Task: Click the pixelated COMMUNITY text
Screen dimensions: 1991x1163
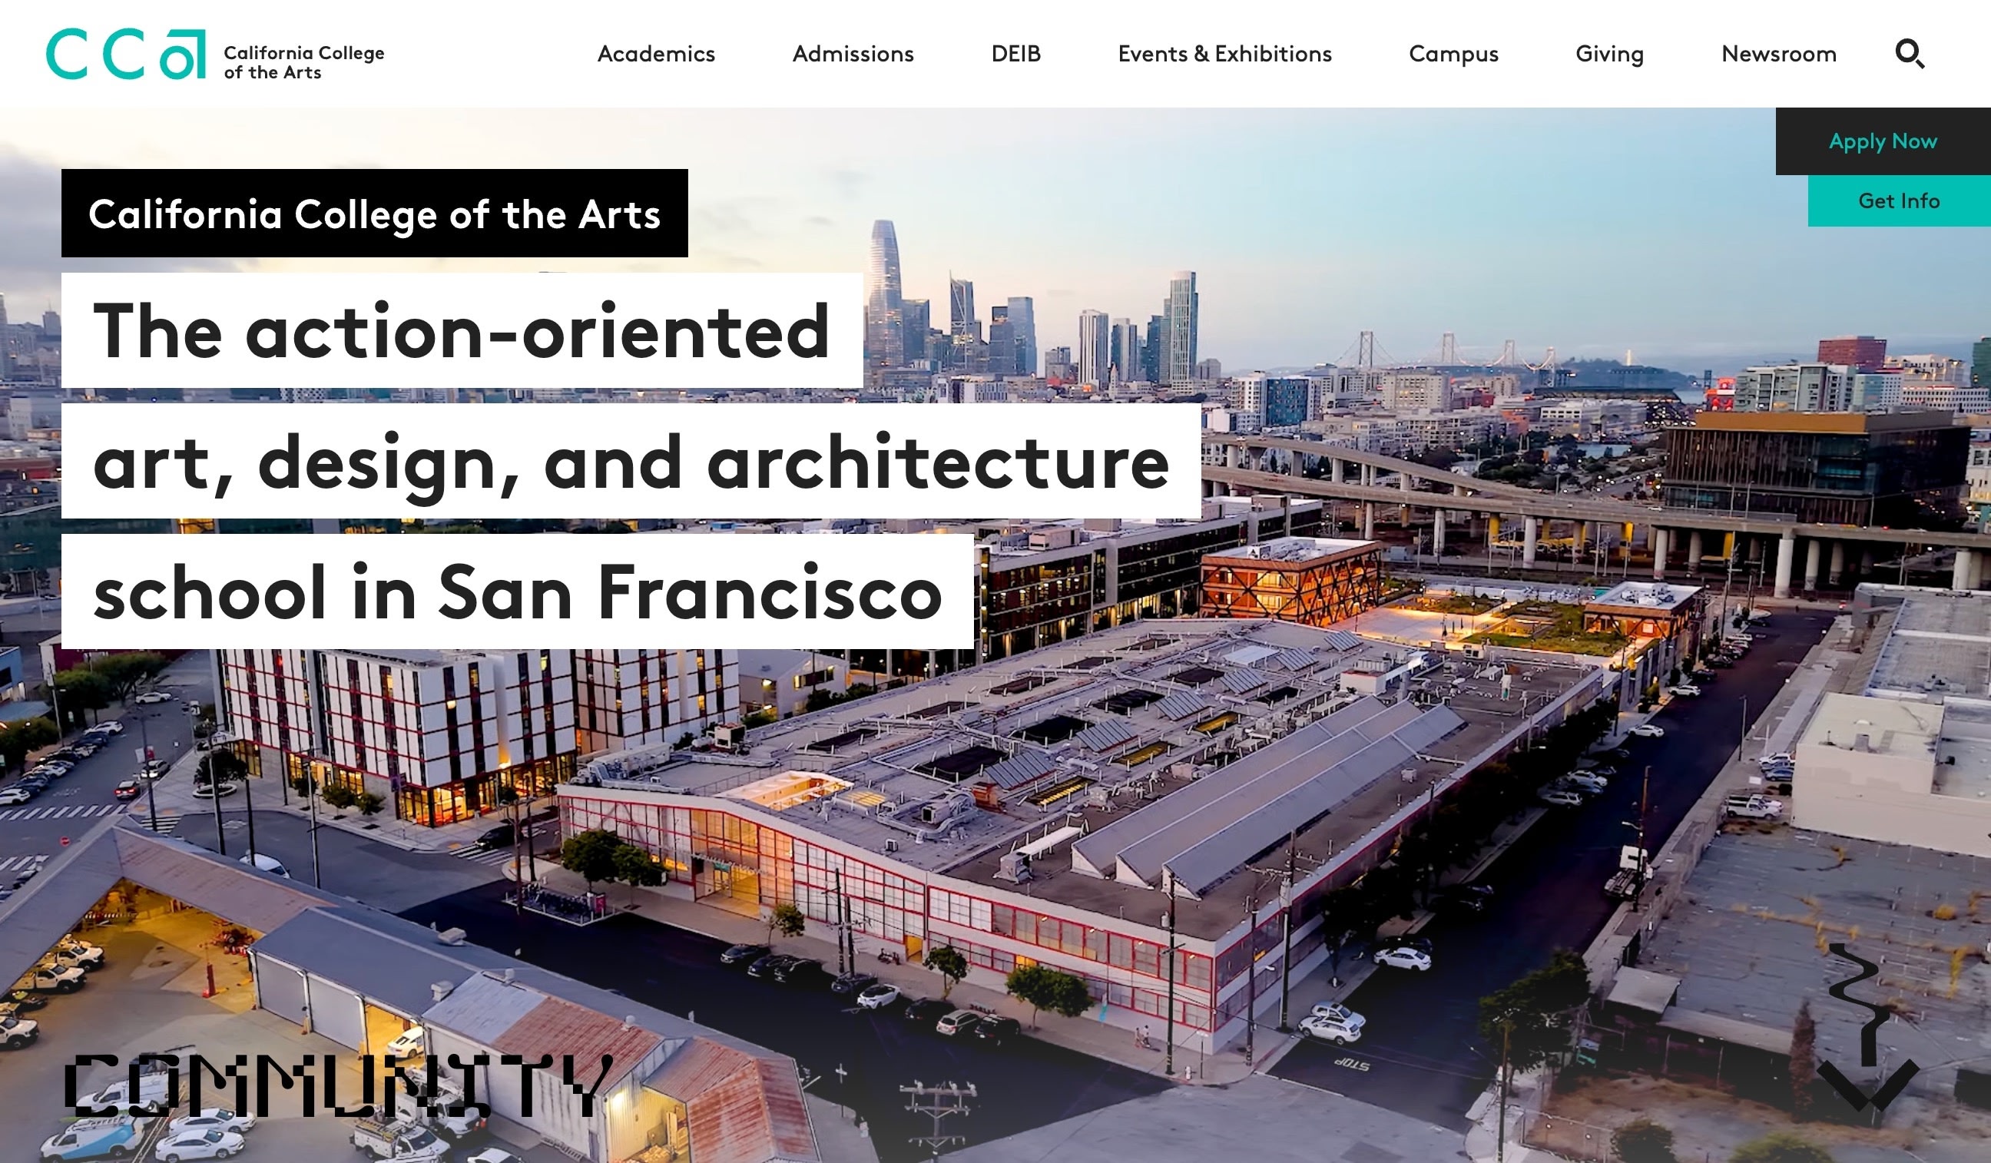Action: point(338,1086)
